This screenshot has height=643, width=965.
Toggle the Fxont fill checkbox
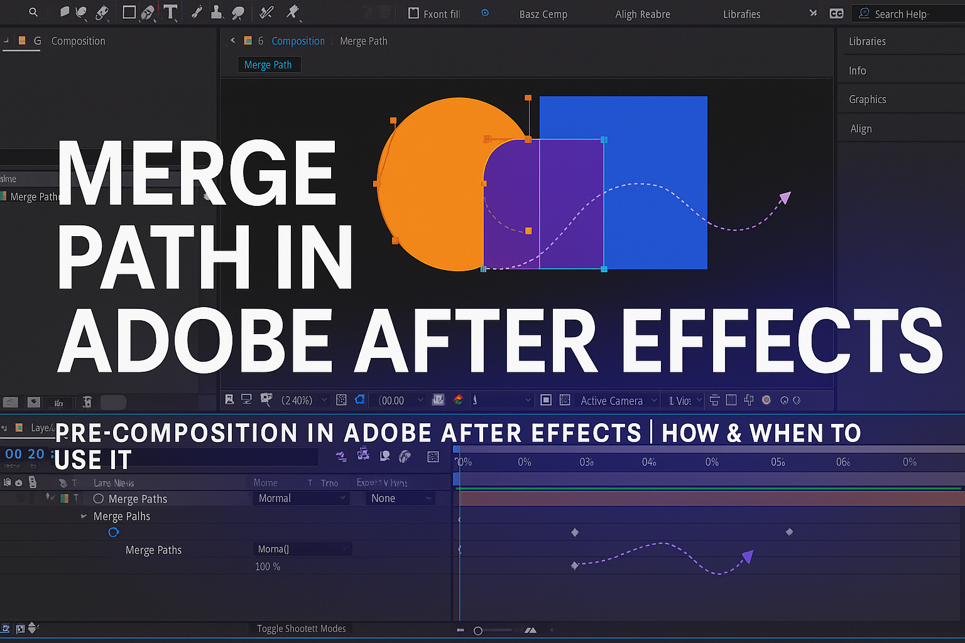pos(413,13)
